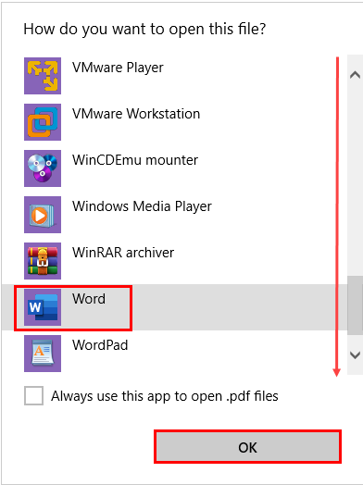The width and height of the screenshot is (363, 485).
Task: Click the scrollbar up arrow
Action: pyautogui.click(x=355, y=75)
